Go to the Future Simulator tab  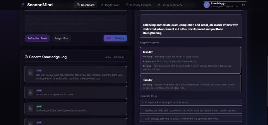pyautogui.click(x=170, y=5)
